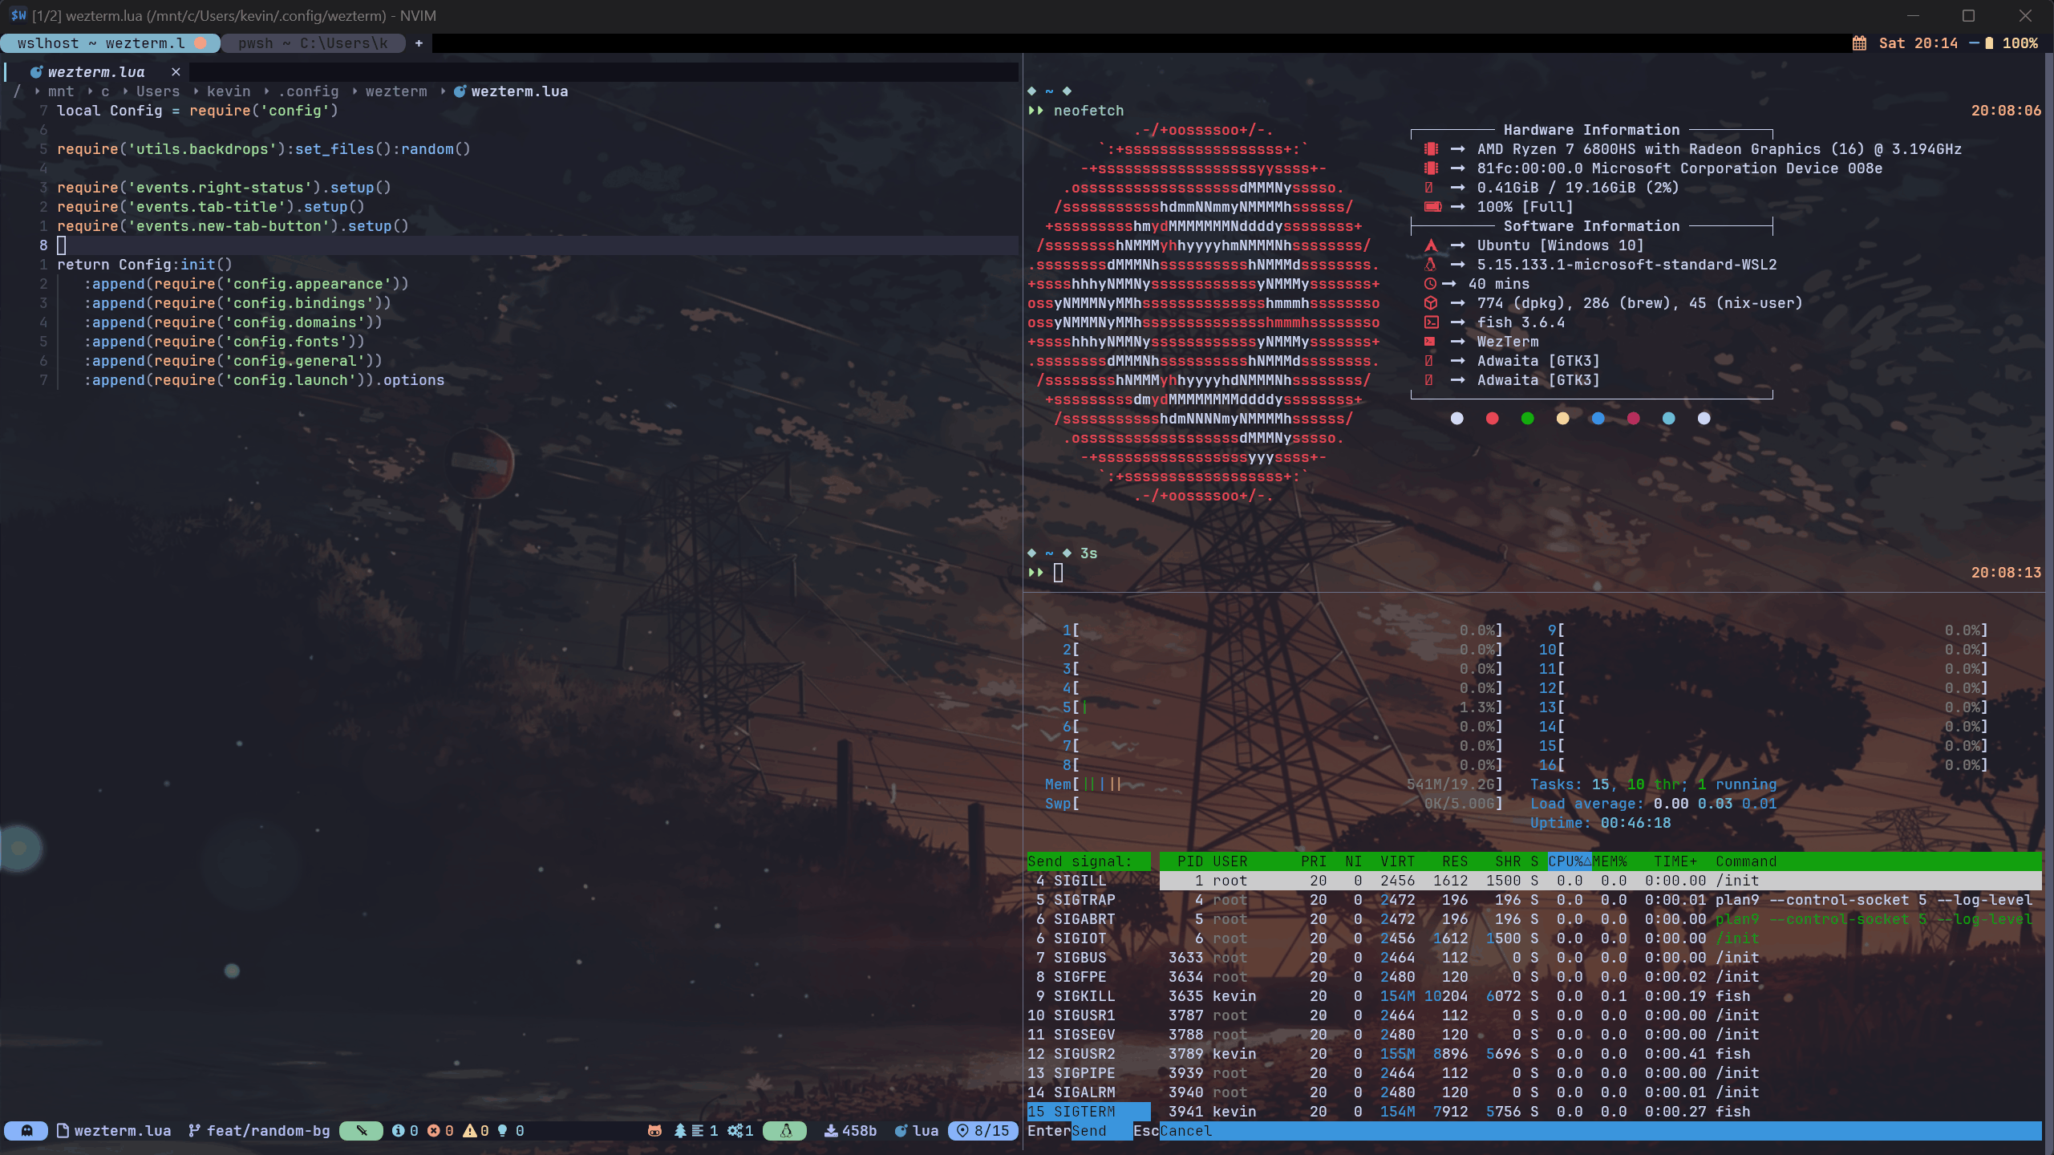Click the Users breadcrumb path segment
Screen dimensions: 2054x1155
157,91
